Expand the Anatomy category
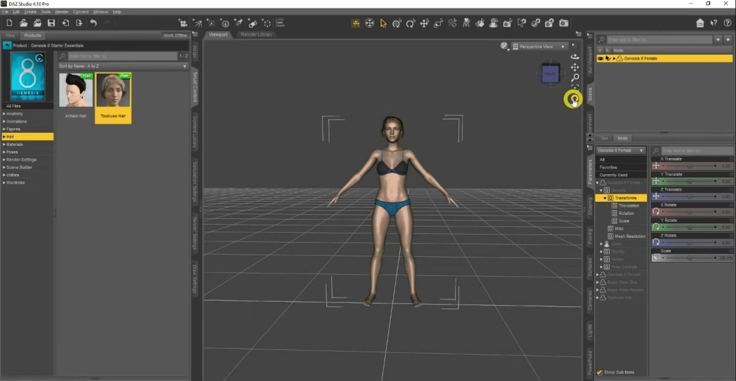The width and height of the screenshot is (736, 381). click(x=4, y=114)
